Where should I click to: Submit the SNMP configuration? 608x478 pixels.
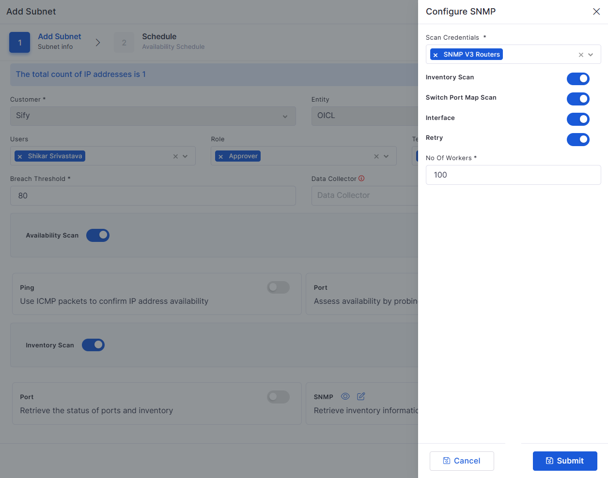pos(565,461)
